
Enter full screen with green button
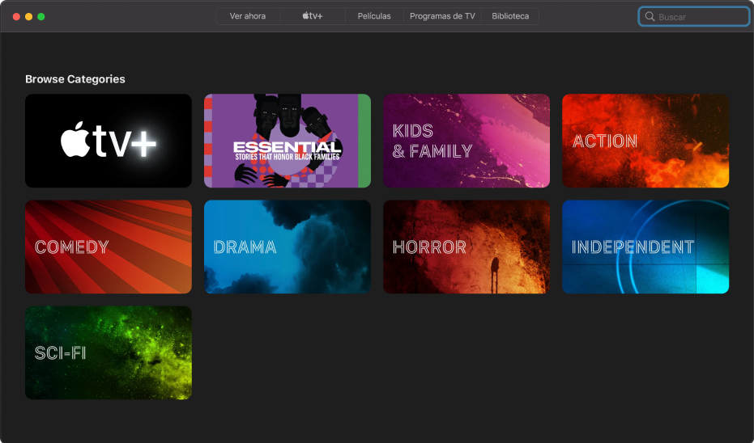tap(41, 17)
